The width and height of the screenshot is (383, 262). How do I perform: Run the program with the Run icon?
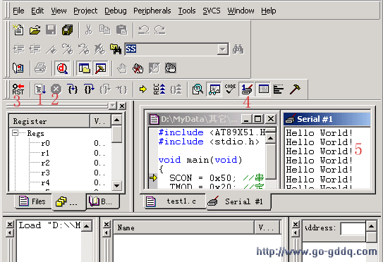click(x=39, y=89)
